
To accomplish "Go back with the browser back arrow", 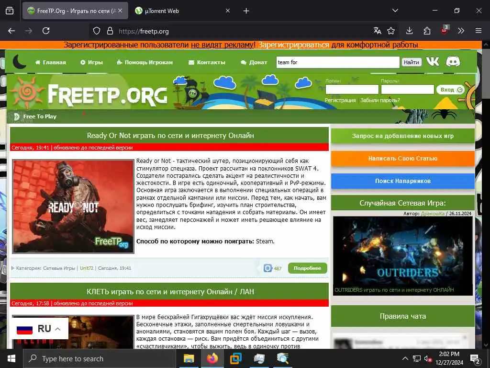I will pyautogui.click(x=11, y=31).
